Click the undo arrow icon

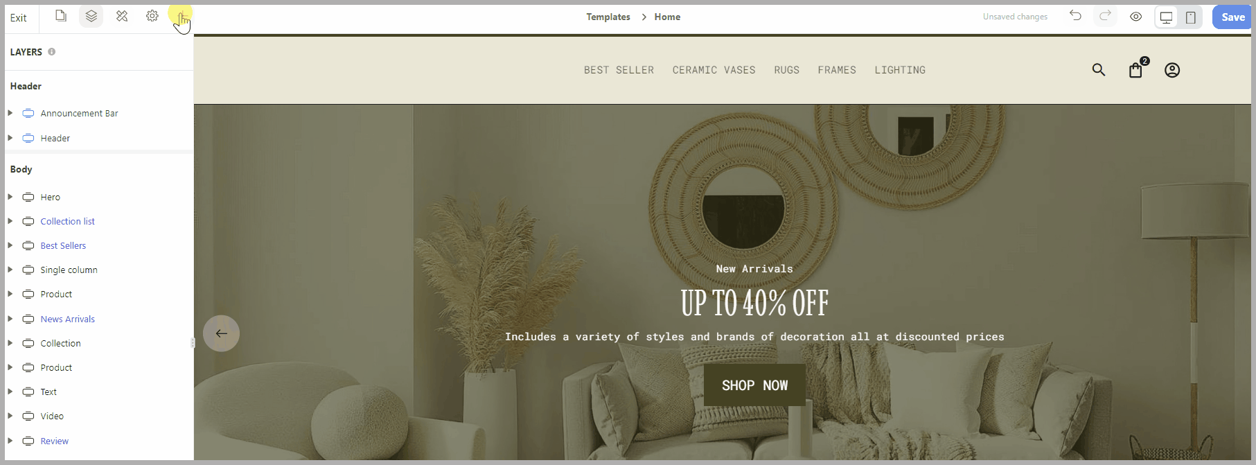[1075, 16]
